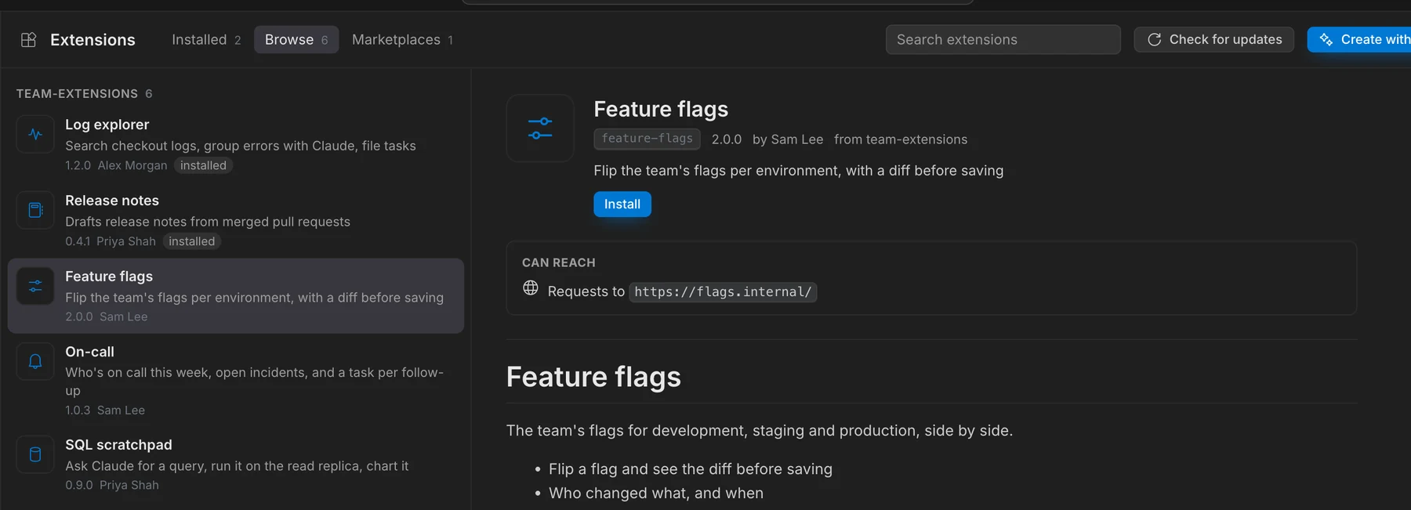Click the https://flags.internal/ URL chip
Viewport: 1411px width, 510px height.
(x=723, y=292)
